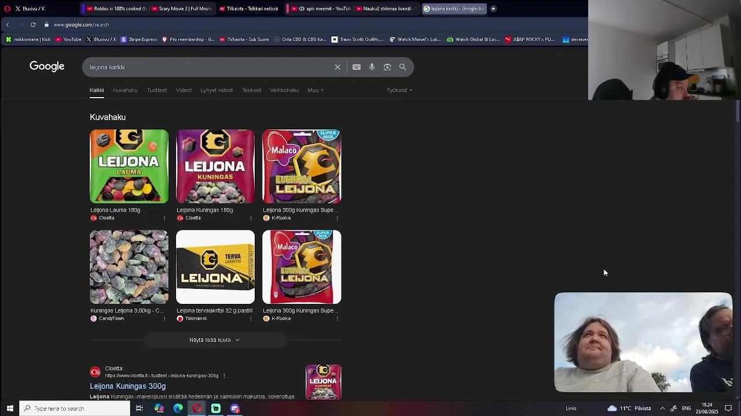Image resolution: width=741 pixels, height=416 pixels.
Task: Open Task View on the taskbar
Action: point(140,408)
